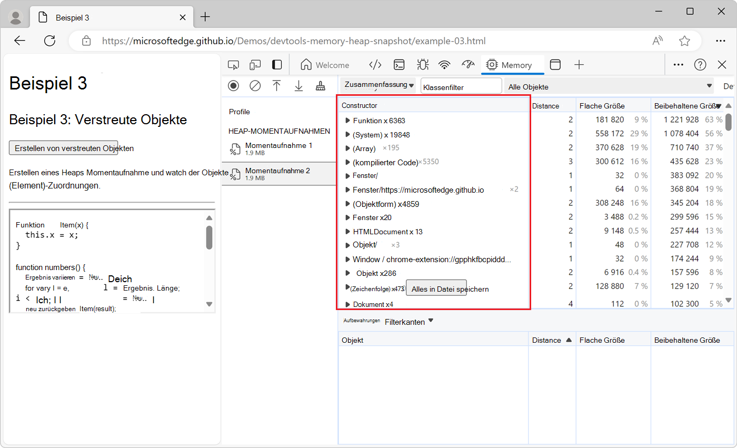The height and width of the screenshot is (448, 737).
Task: Open the browser profile avatar
Action: pos(16,17)
